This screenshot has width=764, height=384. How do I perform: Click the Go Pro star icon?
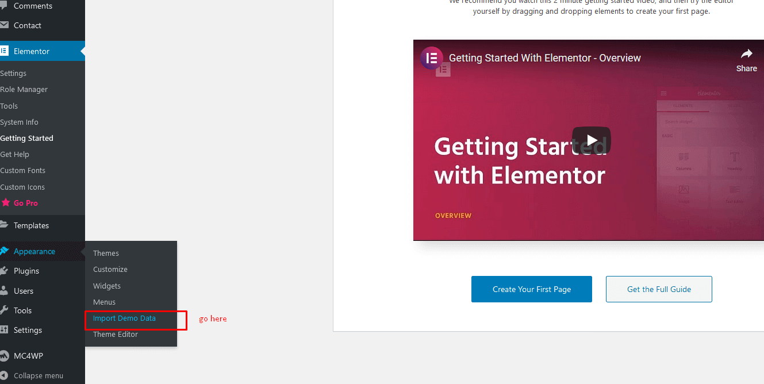click(x=5, y=203)
